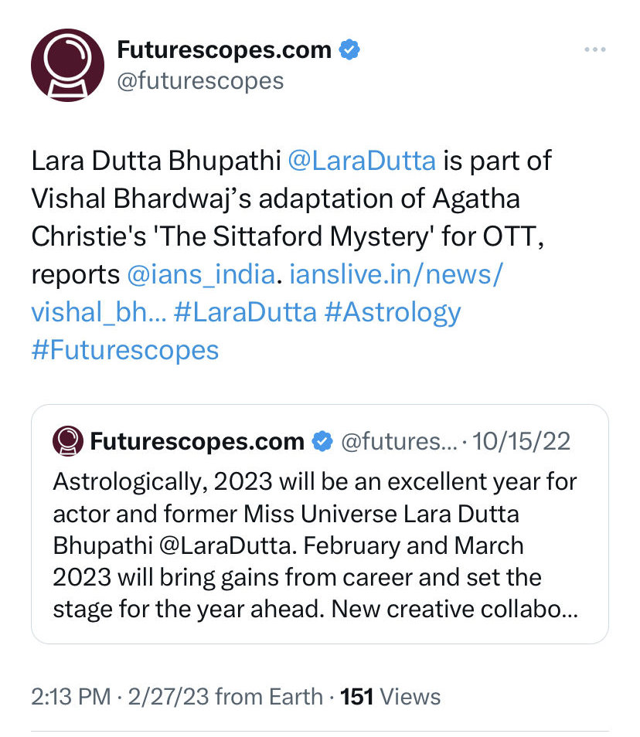Click the truncated @futures... handle in the quote

399,441
